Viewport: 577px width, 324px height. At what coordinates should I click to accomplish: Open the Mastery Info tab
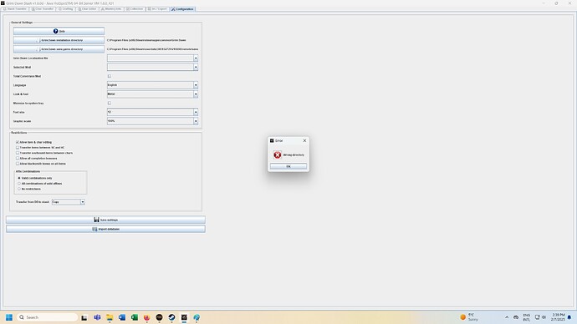[x=111, y=9]
